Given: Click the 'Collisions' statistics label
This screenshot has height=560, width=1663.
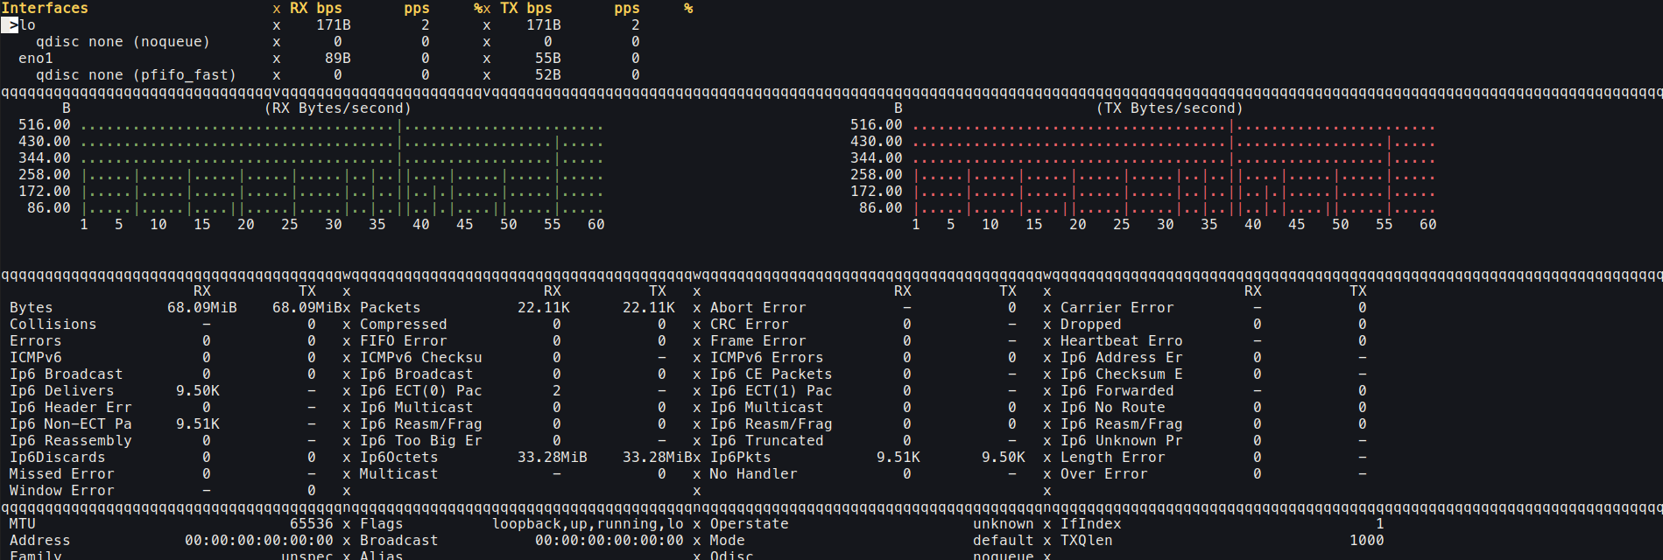Looking at the screenshot, I should pyautogui.click(x=53, y=325).
